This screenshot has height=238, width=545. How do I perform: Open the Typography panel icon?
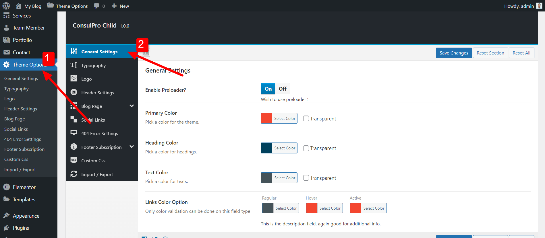tap(74, 65)
